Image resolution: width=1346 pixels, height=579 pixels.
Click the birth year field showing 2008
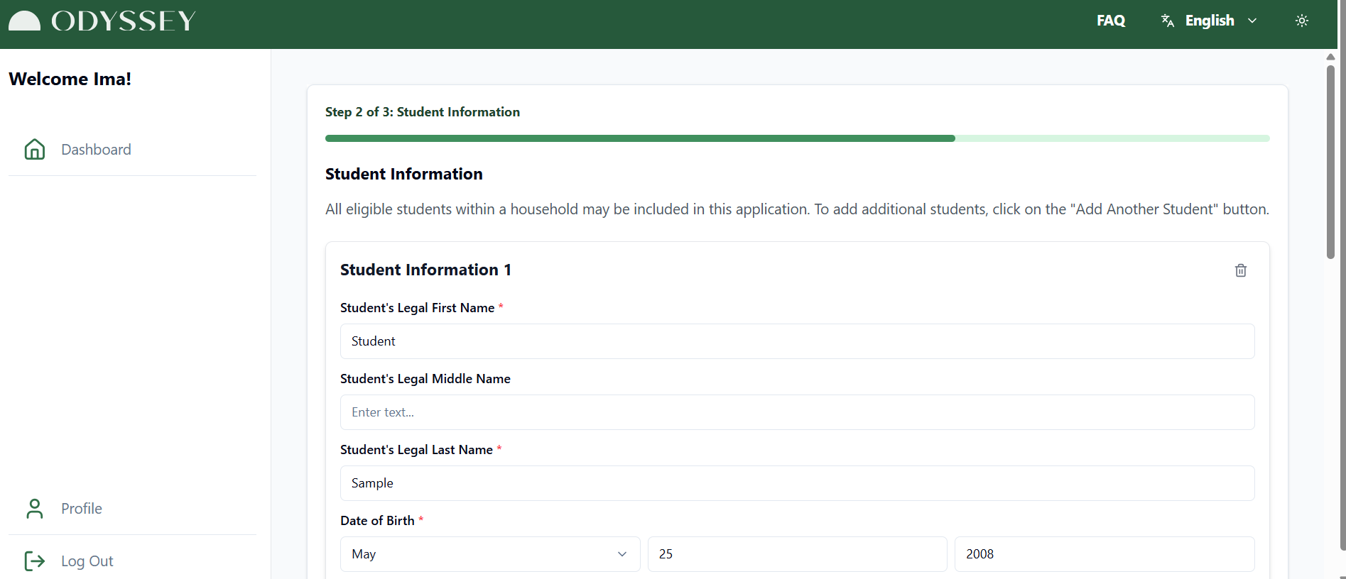click(x=1104, y=554)
